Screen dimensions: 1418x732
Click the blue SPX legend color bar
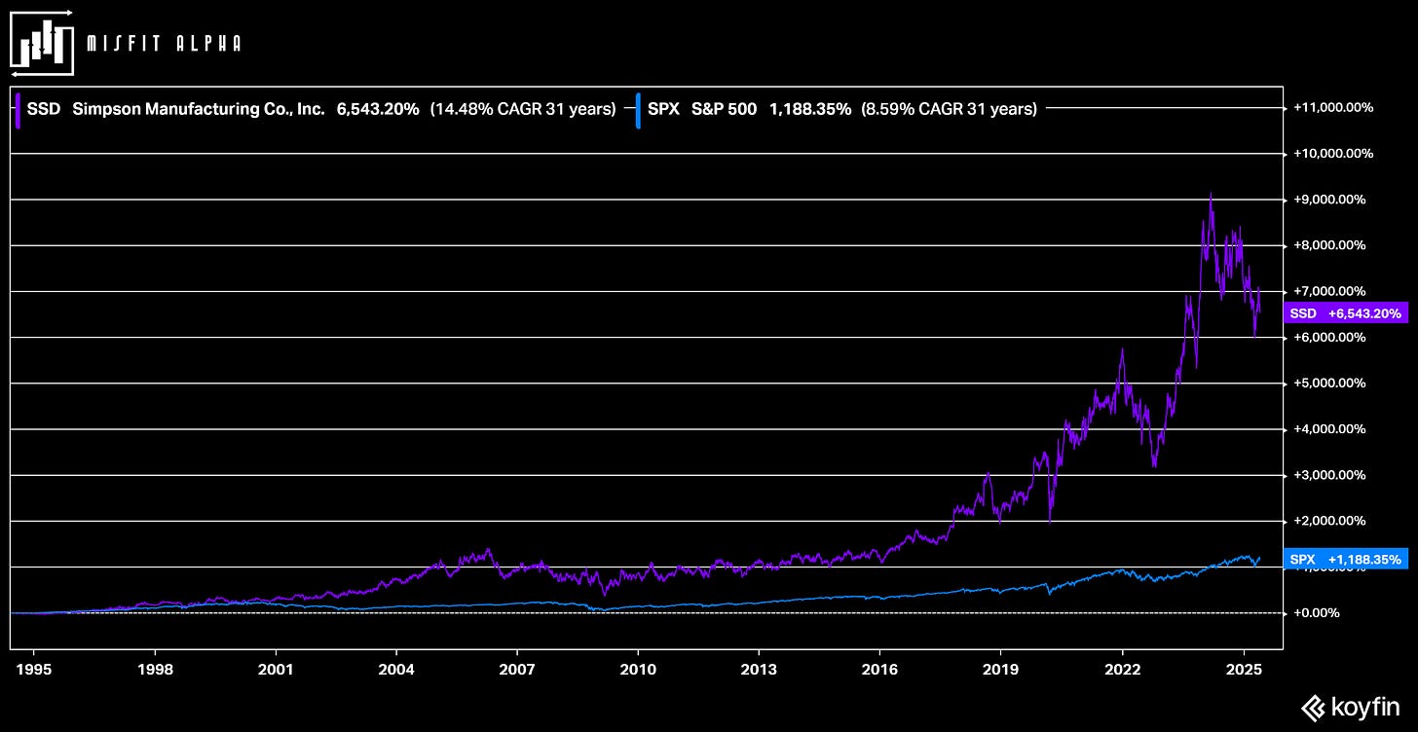(x=638, y=110)
